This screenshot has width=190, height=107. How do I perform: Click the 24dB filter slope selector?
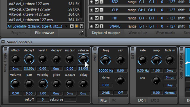pyautogui.click(x=106, y=93)
